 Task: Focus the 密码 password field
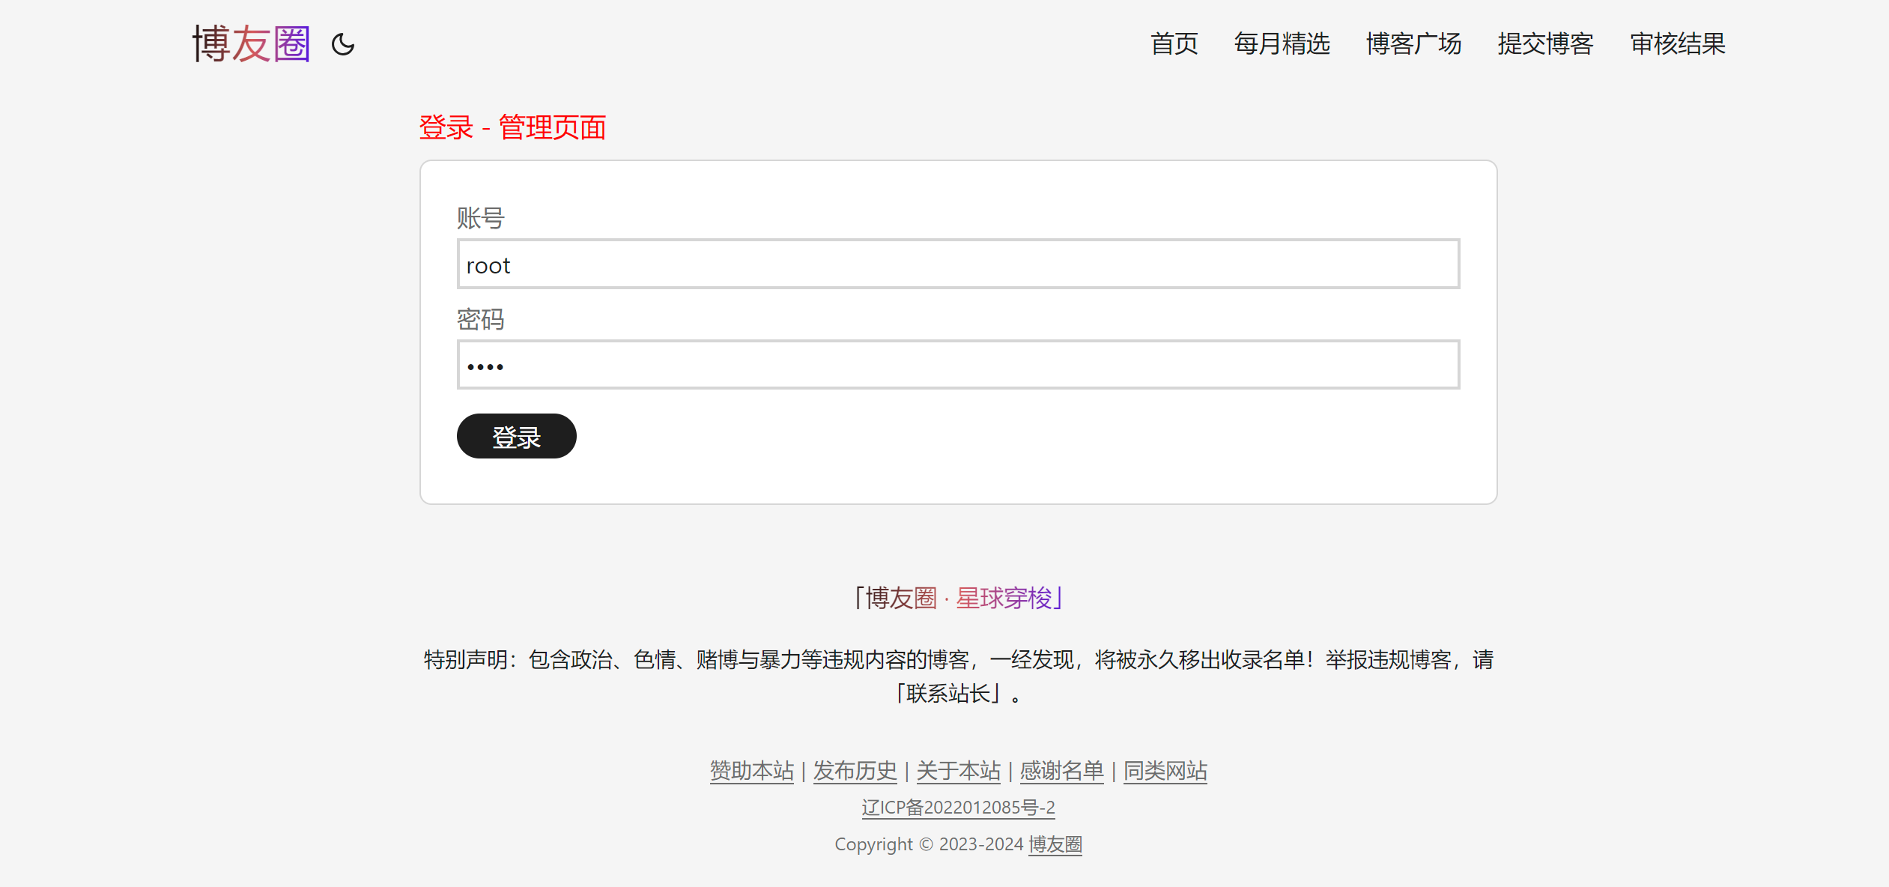(x=958, y=366)
